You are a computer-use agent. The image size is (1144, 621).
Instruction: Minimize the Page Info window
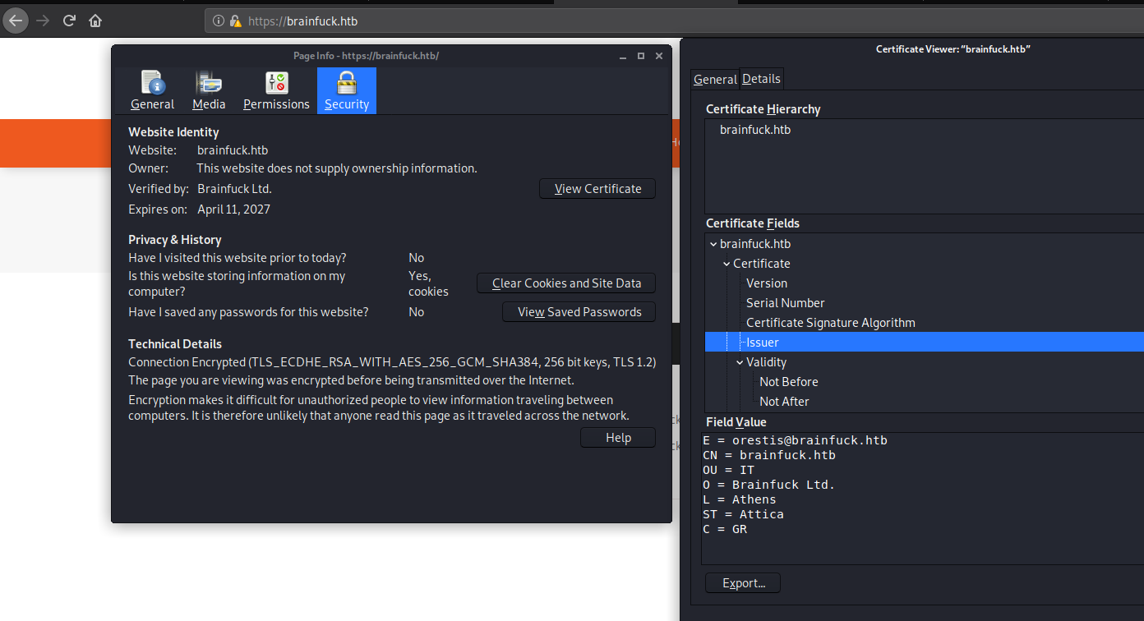[624, 56]
